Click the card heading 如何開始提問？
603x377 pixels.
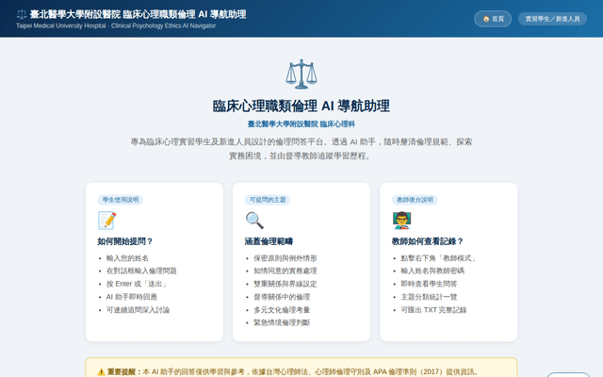click(125, 241)
